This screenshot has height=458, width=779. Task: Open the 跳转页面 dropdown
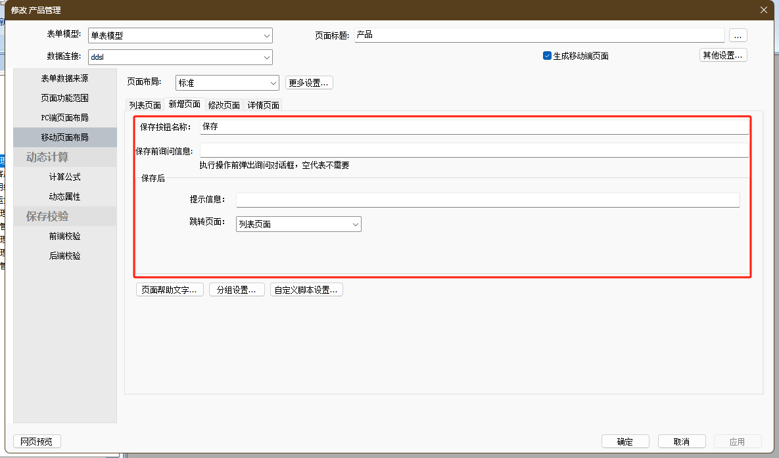355,224
